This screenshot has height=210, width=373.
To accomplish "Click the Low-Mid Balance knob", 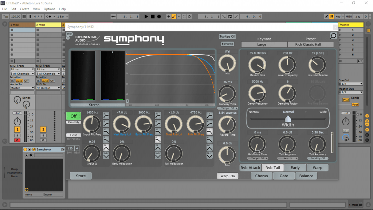I will 317,65.
